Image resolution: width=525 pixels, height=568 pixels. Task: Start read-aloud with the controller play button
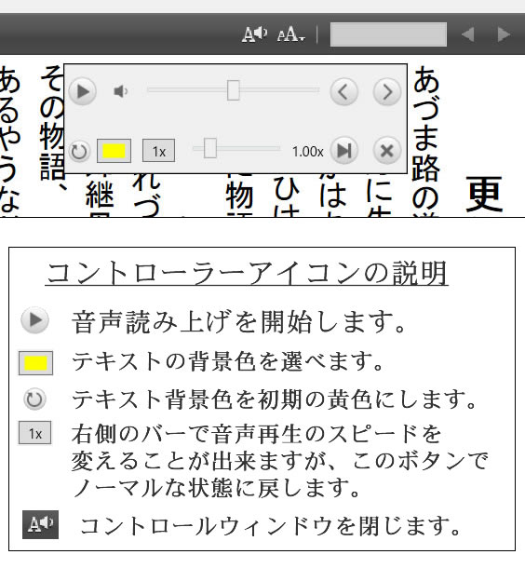[x=83, y=91]
